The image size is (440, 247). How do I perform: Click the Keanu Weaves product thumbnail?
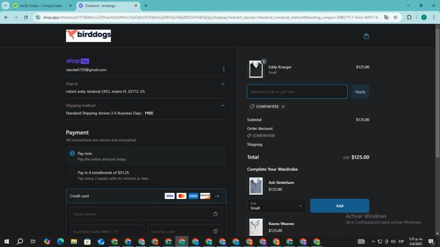256,227
